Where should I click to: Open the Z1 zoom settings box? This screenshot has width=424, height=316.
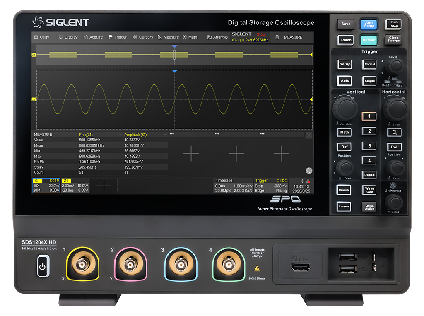click(x=75, y=186)
